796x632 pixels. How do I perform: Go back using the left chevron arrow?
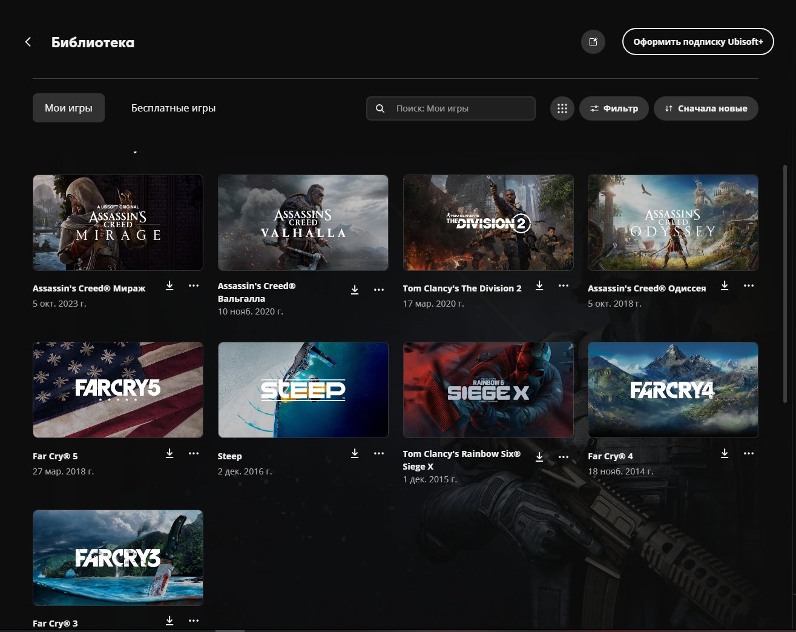[28, 42]
